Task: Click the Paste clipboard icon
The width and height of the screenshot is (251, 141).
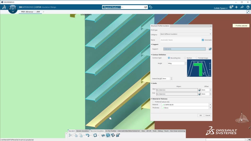Action: (81, 135)
